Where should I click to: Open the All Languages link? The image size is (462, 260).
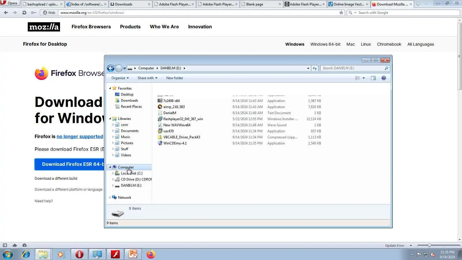[421, 44]
